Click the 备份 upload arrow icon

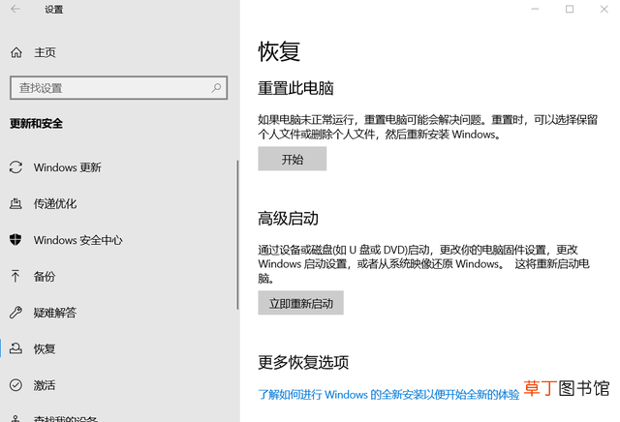click(x=15, y=276)
